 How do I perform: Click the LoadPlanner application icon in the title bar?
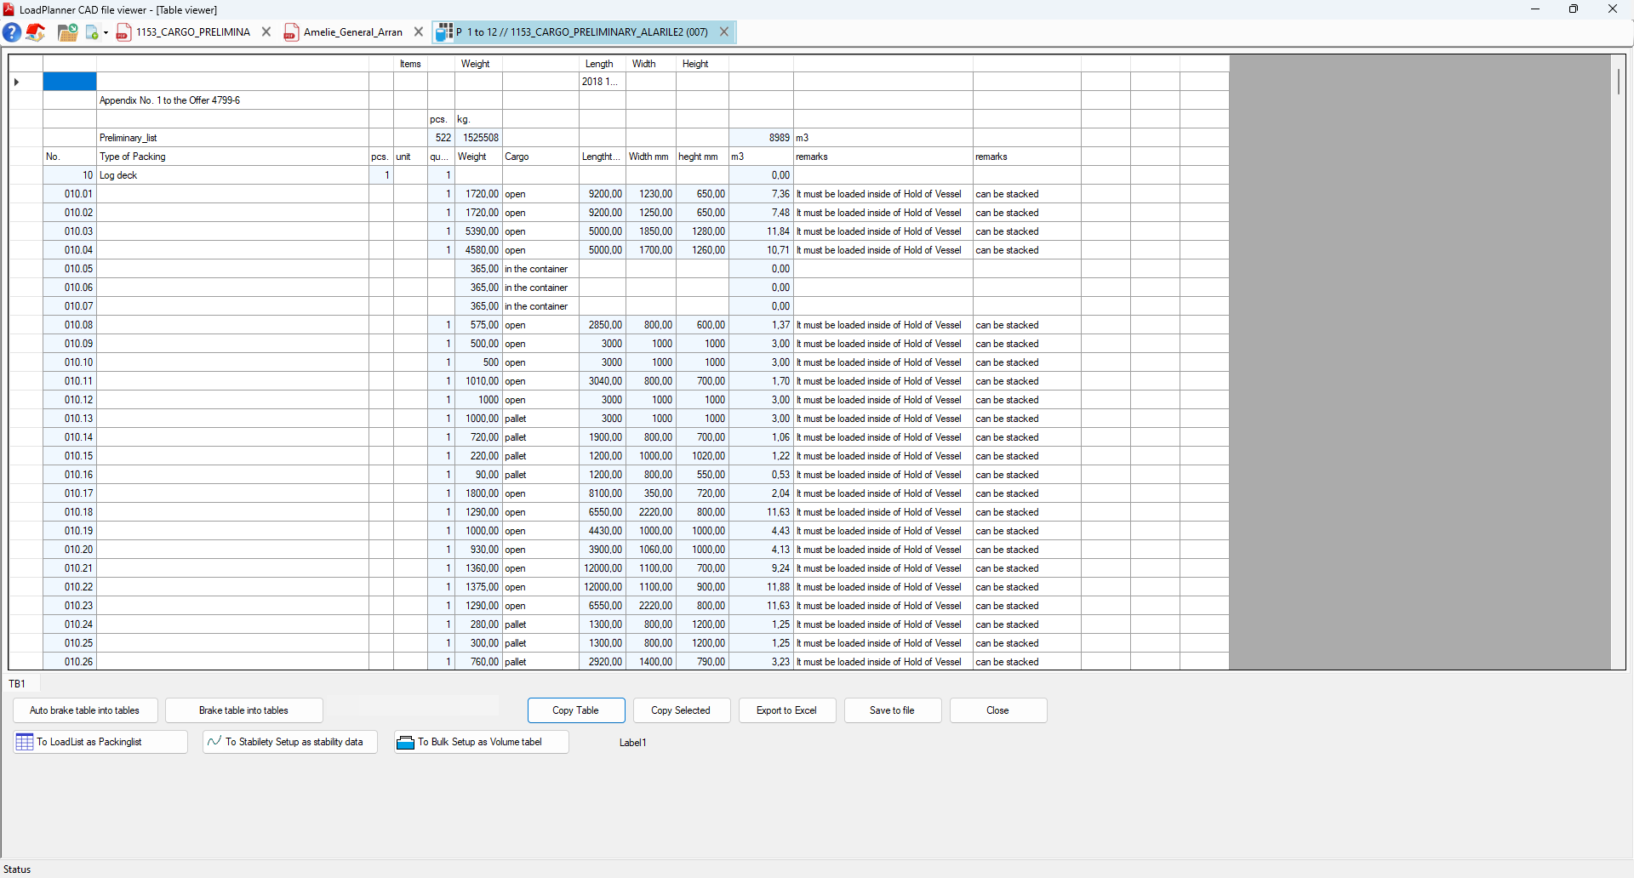[x=9, y=9]
